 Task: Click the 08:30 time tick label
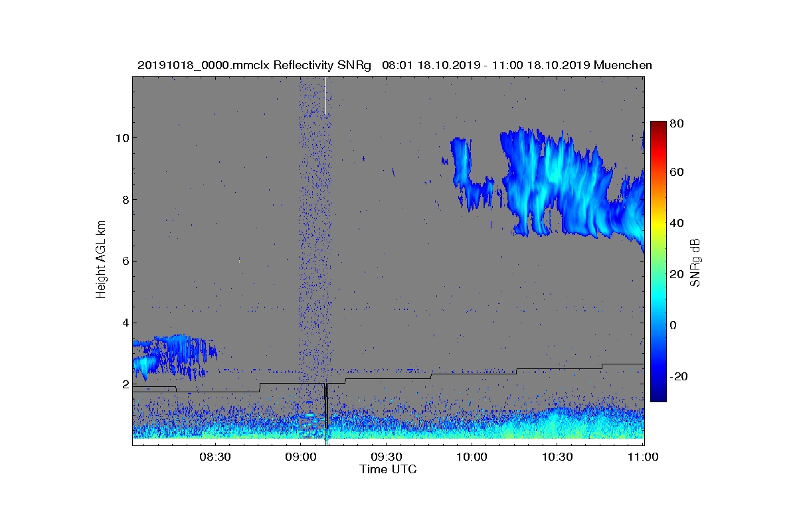point(215,457)
